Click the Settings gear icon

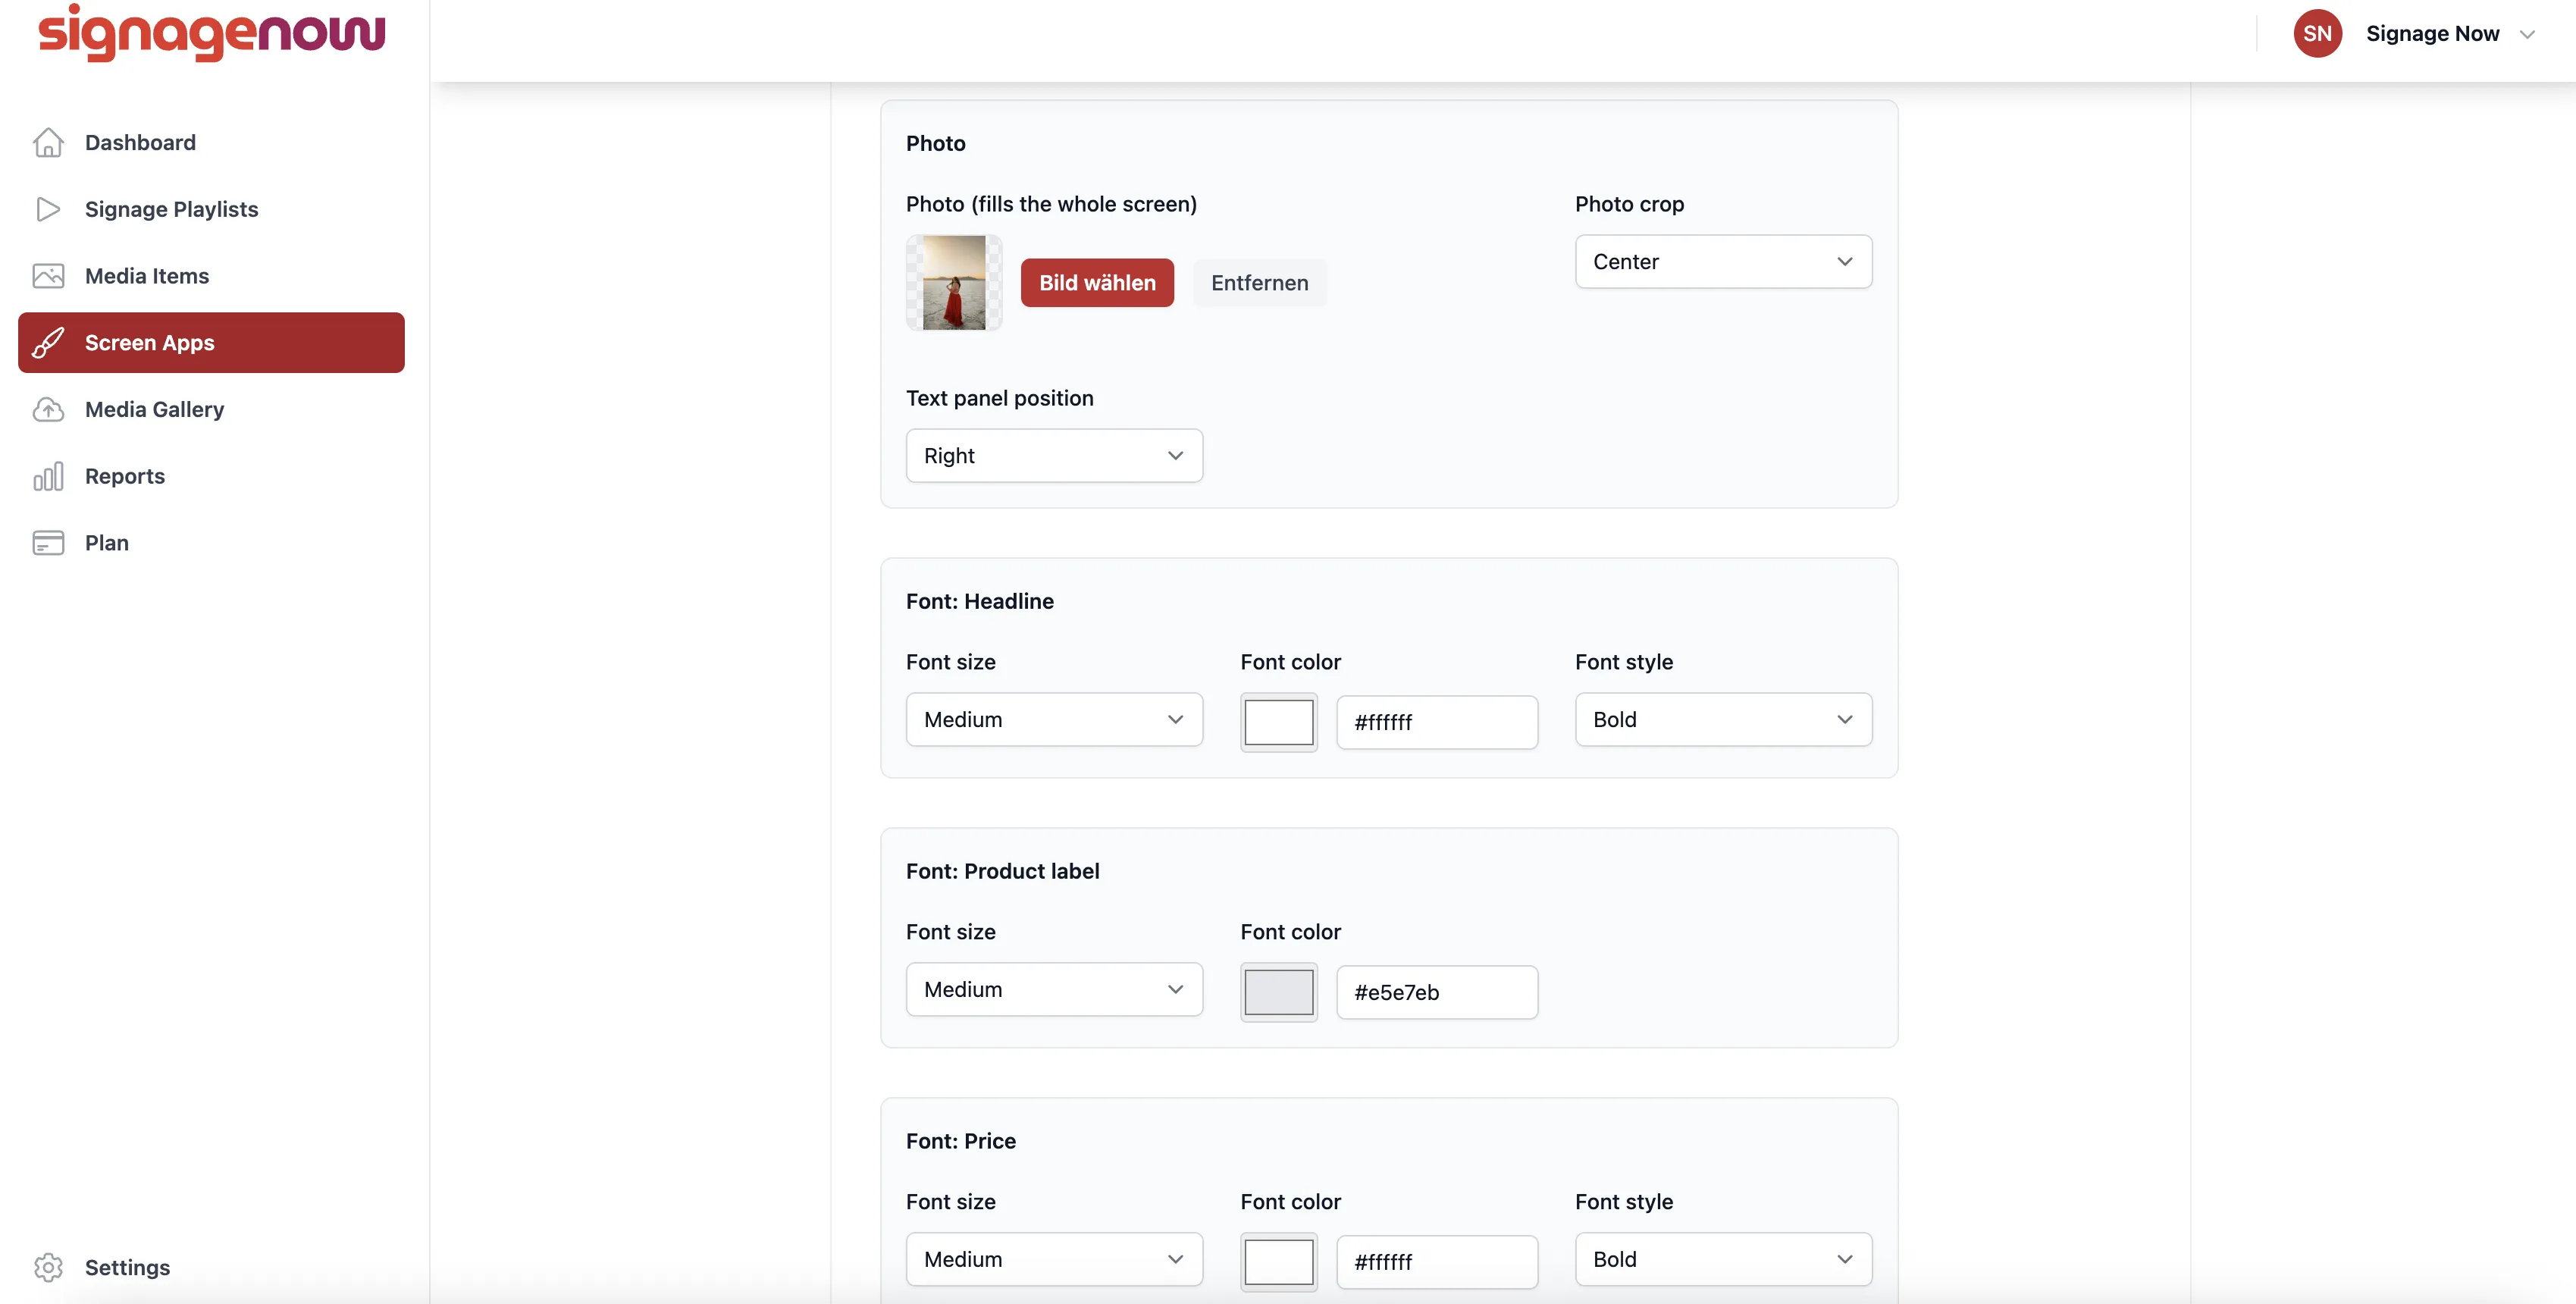[x=48, y=1267]
